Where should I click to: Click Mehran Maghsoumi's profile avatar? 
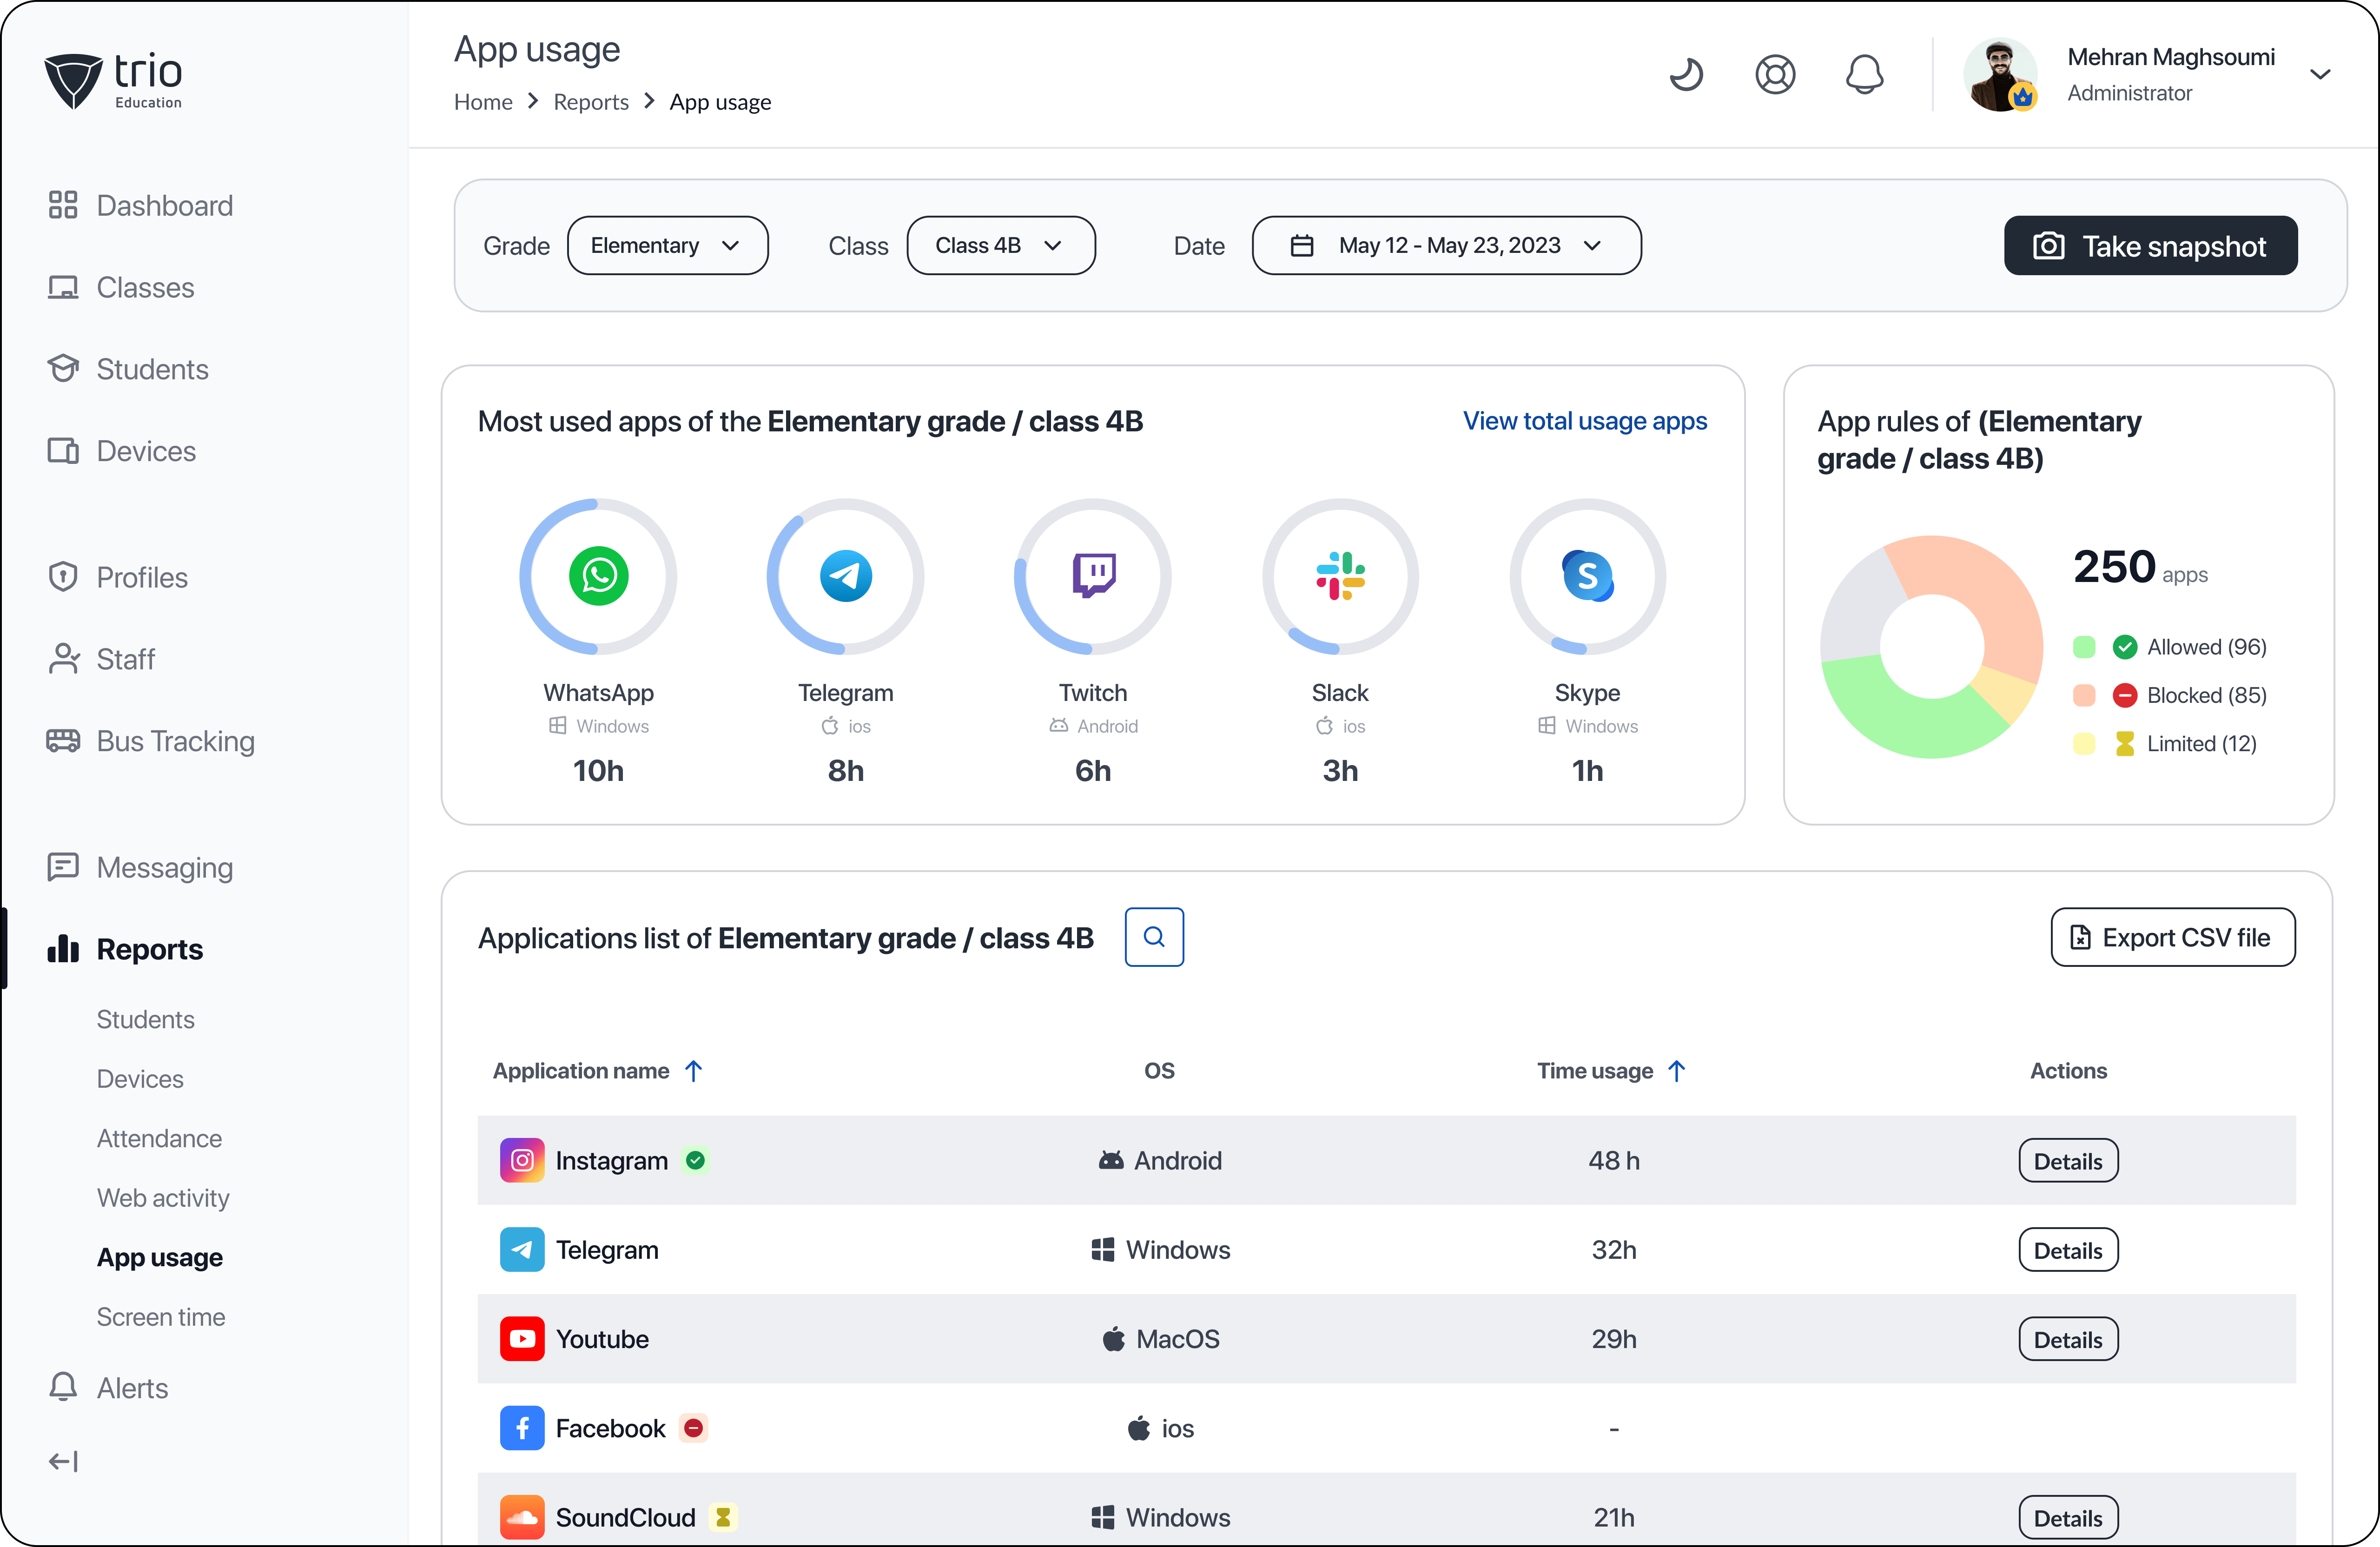(x=2000, y=74)
